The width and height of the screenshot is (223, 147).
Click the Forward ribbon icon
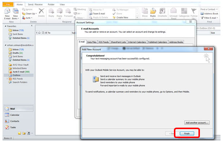click(68, 13)
